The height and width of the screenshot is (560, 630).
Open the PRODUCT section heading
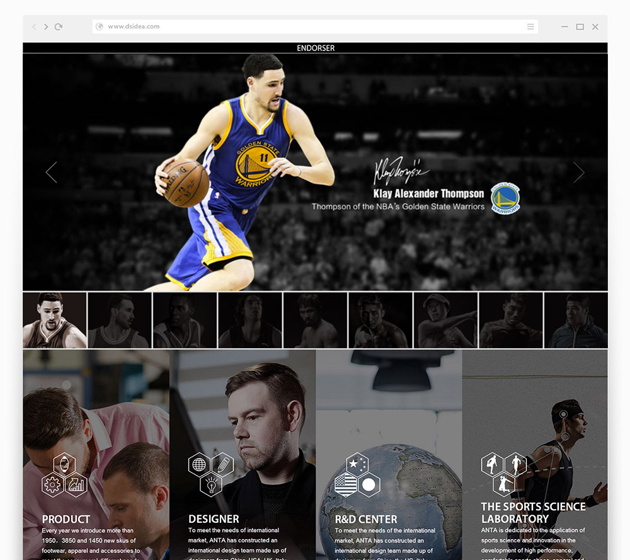(66, 519)
